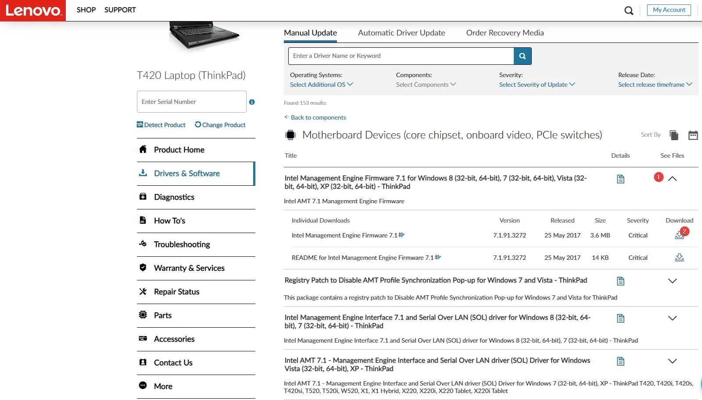The image size is (702, 400).
Task: Click the Contact Us icon
Action: tap(143, 362)
